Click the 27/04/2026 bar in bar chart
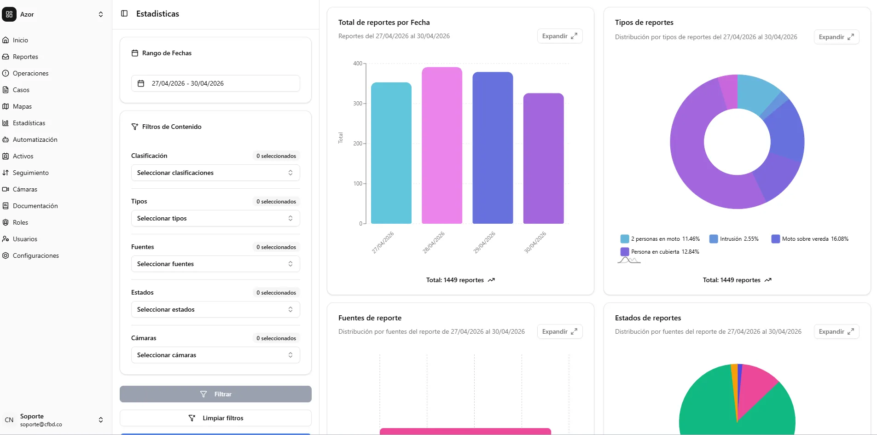This screenshot has width=877, height=435. [x=391, y=153]
